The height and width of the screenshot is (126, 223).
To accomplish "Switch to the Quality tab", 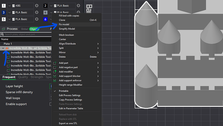I will (23, 77).
